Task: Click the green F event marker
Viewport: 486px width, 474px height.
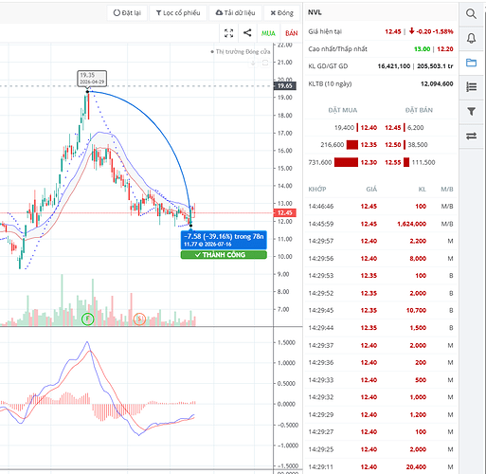Action: coord(88,319)
